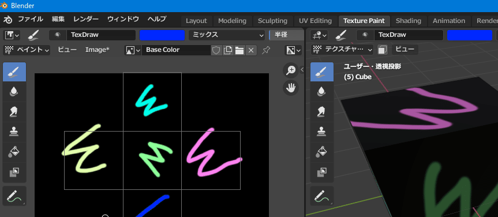Open the ヘルプ menu
This screenshot has width=498, height=217.
157,20
